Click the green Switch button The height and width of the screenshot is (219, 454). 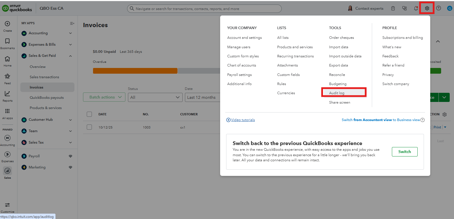[404, 152]
